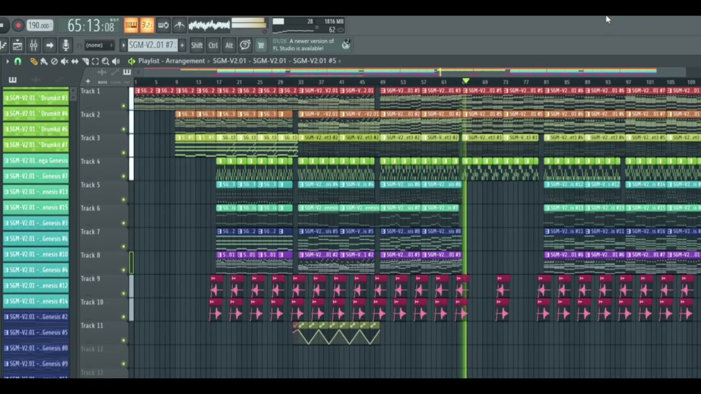Select the mute tool speaker icon
Viewport: 701px width, 394px height.
[65, 61]
